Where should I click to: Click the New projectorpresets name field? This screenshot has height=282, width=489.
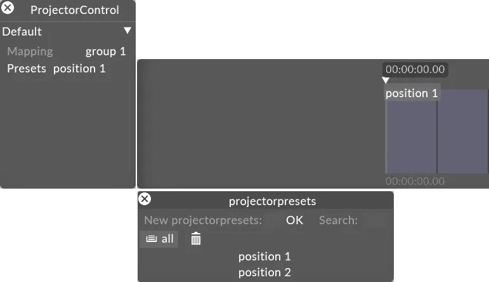tap(273, 220)
